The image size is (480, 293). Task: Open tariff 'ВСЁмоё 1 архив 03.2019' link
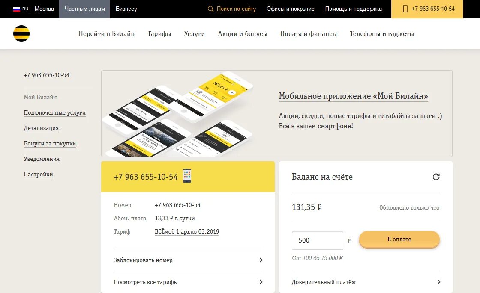[x=187, y=231]
